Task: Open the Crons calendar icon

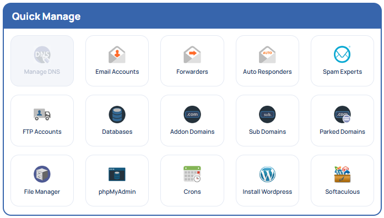Action: click(x=192, y=174)
